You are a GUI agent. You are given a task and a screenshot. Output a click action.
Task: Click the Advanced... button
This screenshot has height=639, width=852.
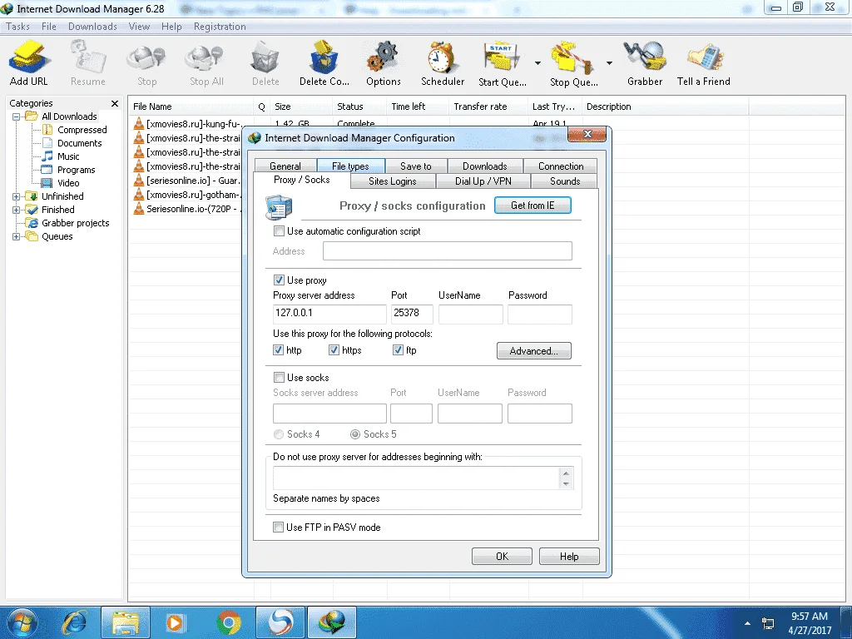coord(533,350)
